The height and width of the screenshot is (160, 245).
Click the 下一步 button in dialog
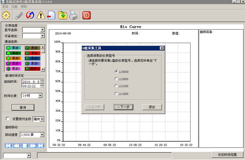pyautogui.click(x=124, y=107)
